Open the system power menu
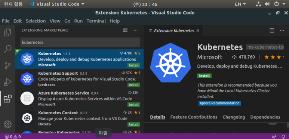 276,4
